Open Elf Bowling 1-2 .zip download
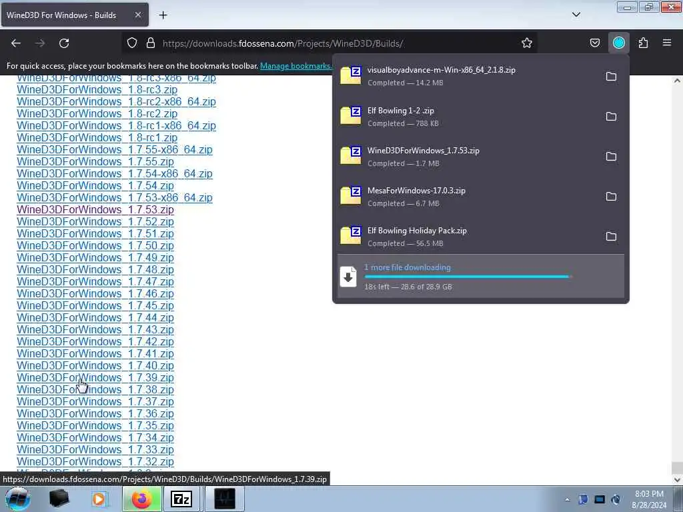This screenshot has height=512, width=683. pos(466,116)
